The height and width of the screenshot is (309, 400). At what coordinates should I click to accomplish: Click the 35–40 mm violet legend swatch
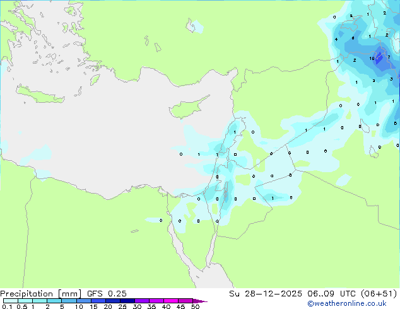156,301
